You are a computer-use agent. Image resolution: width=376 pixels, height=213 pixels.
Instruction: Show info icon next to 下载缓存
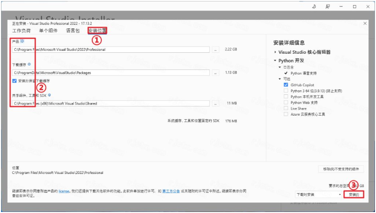click(x=29, y=64)
